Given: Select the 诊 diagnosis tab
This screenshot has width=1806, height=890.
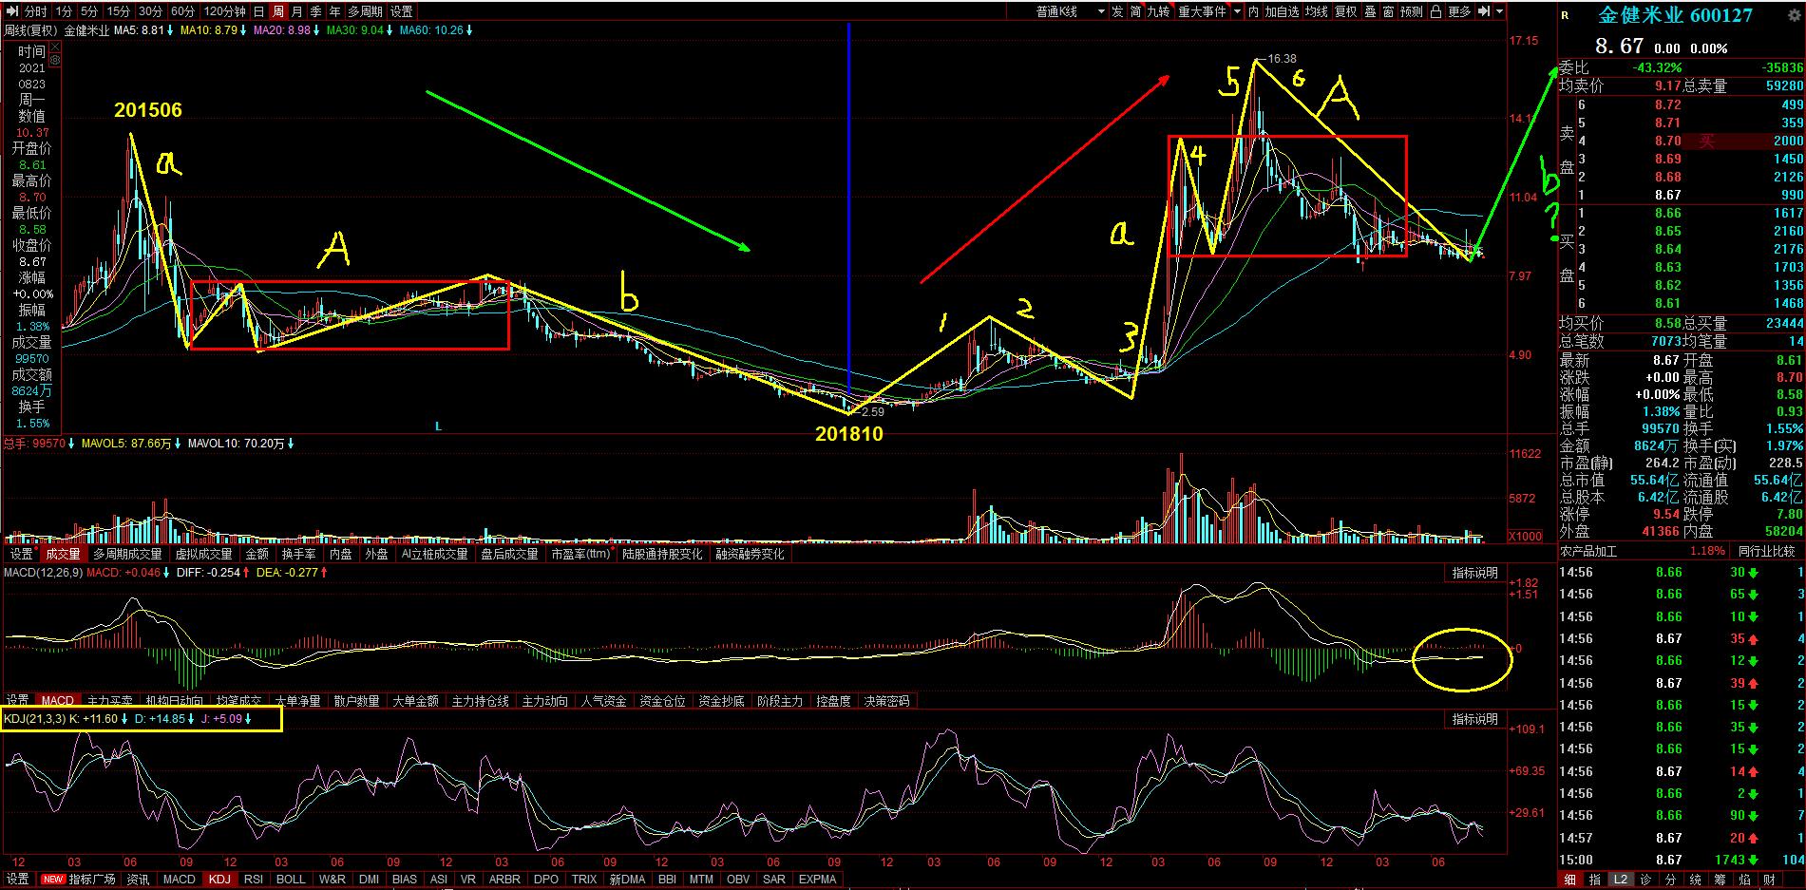Looking at the screenshot, I should [1644, 880].
